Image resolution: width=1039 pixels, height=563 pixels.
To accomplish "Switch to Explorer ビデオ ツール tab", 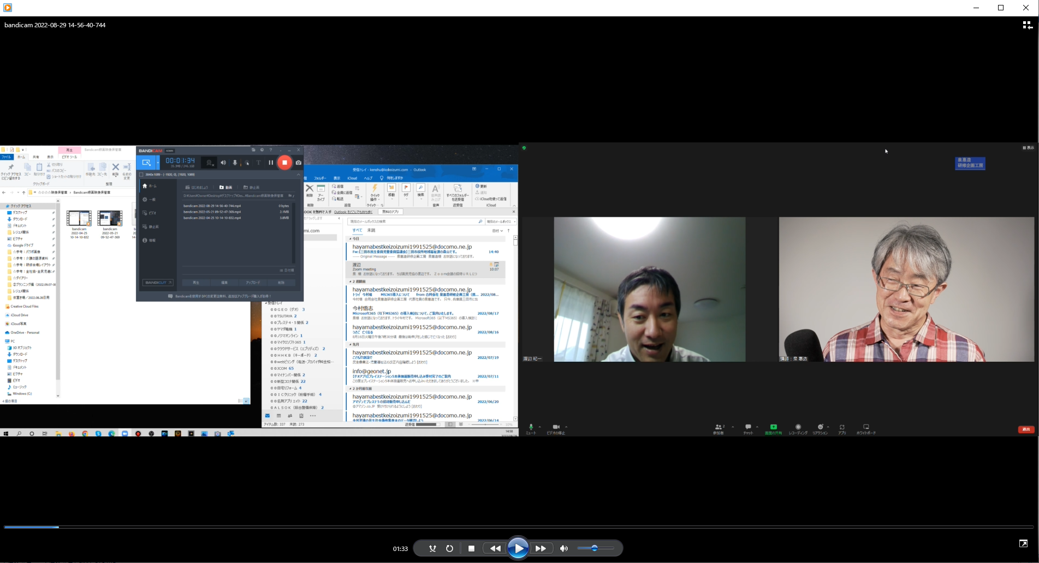I will (69, 157).
